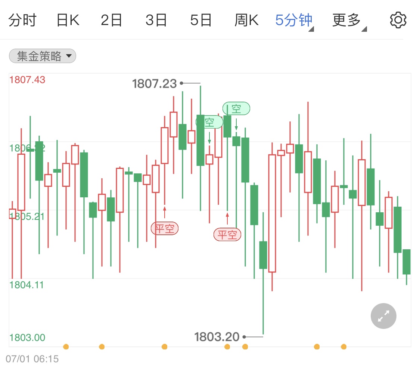Image resolution: width=420 pixels, height=370 pixels.
Task: Click the 07/01 06:15 time label
Action: pyautogui.click(x=32, y=359)
